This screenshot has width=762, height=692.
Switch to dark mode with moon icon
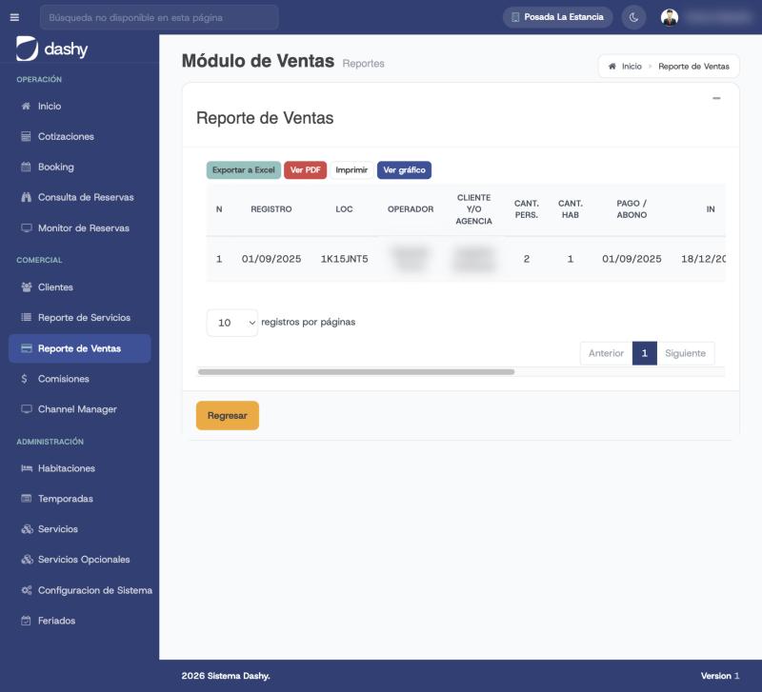tap(633, 17)
